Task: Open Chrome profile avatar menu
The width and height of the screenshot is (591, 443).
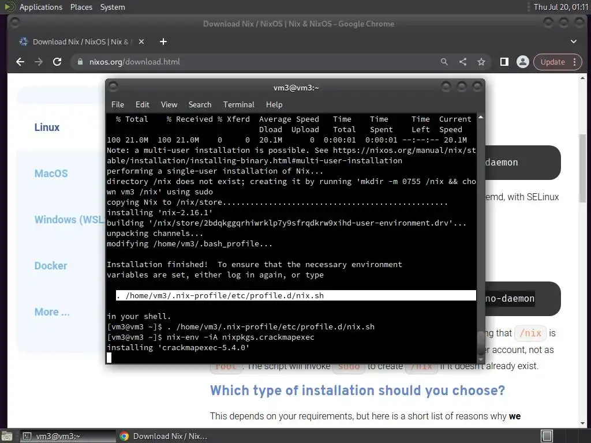Action: coord(523,62)
